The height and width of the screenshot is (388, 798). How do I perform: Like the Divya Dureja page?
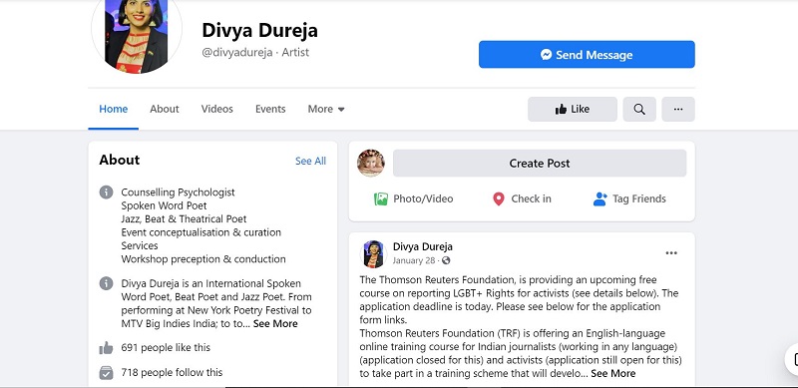click(572, 109)
